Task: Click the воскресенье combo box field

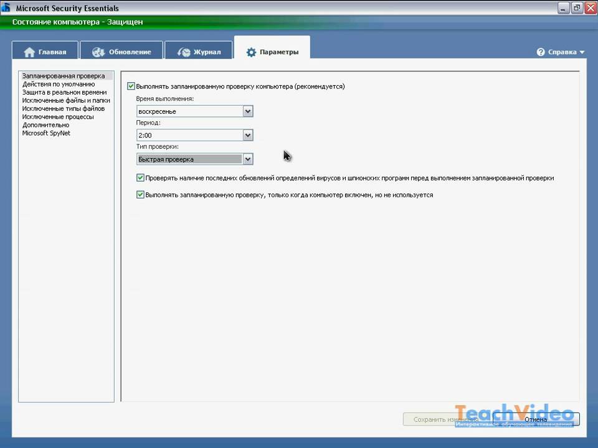Action: [x=194, y=111]
